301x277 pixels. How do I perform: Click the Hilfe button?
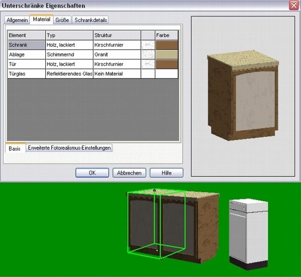166,173
